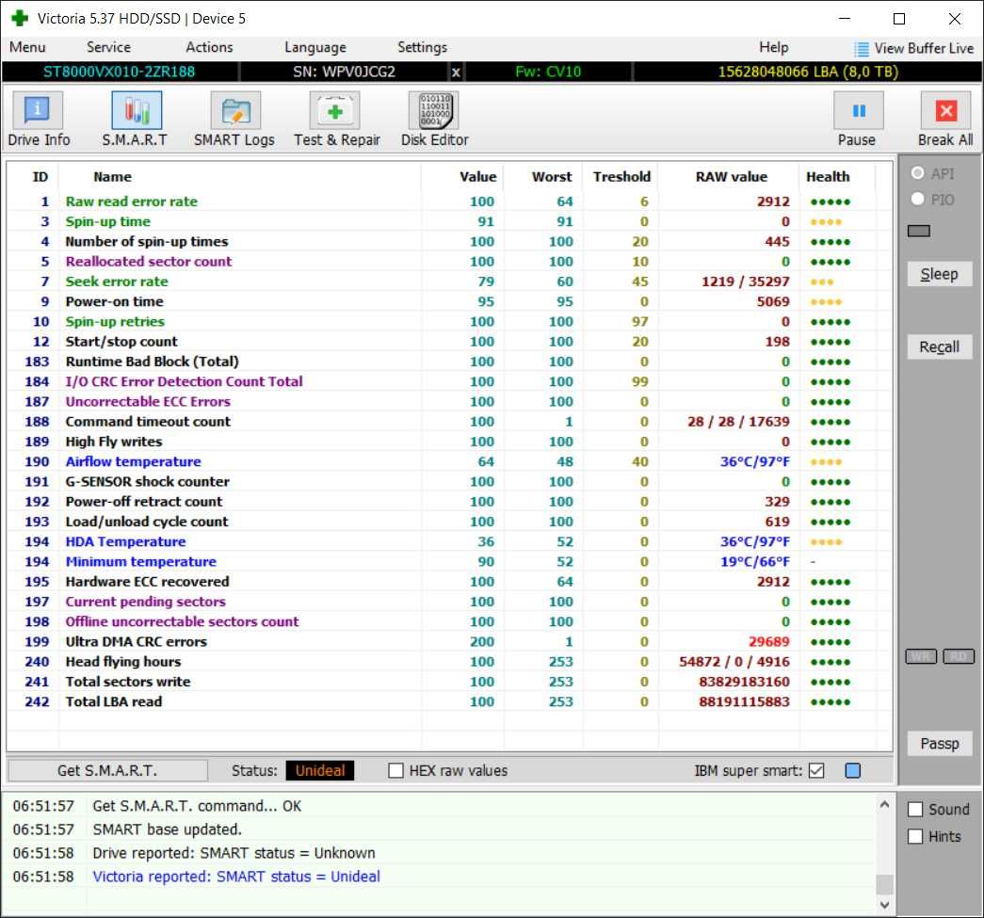The height and width of the screenshot is (918, 984).
Task: Click the Health column header
Action: tap(828, 177)
